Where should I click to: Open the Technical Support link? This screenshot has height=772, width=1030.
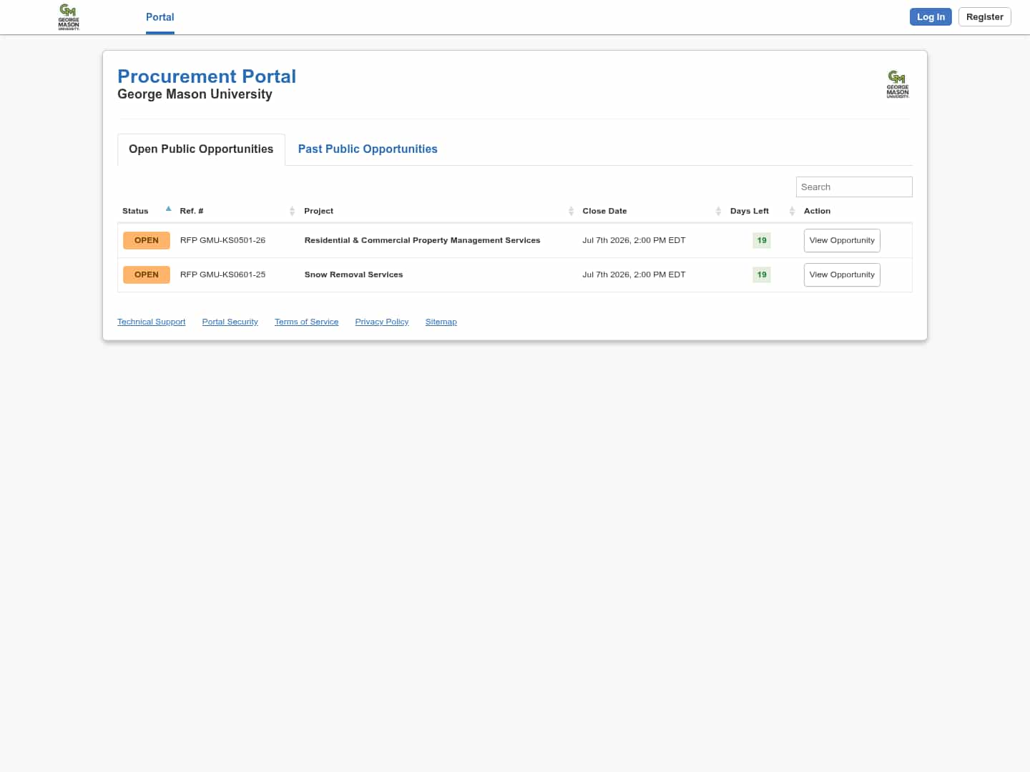151,322
